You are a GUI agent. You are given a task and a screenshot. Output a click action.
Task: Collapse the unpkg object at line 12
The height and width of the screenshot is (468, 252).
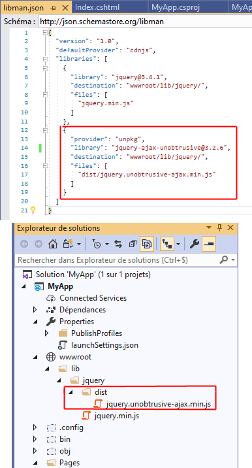click(45, 130)
